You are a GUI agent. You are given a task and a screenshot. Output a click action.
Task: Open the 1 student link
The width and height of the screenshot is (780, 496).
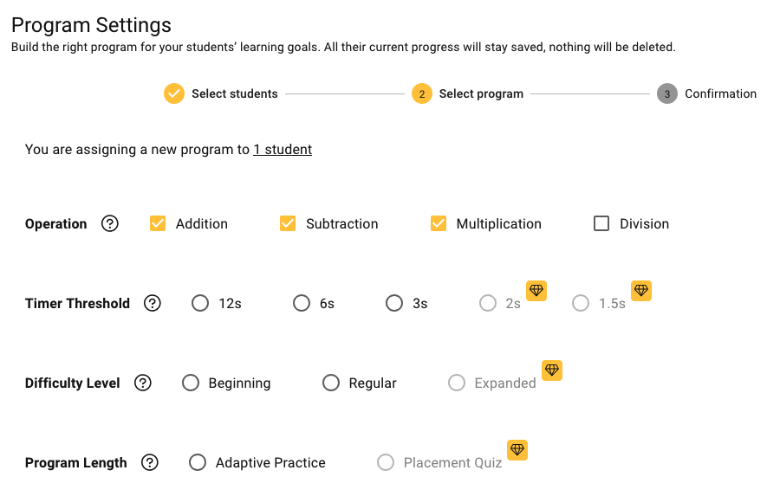(x=283, y=150)
